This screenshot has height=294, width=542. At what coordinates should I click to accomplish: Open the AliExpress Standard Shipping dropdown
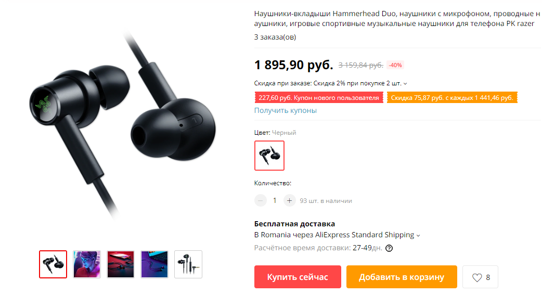point(418,236)
